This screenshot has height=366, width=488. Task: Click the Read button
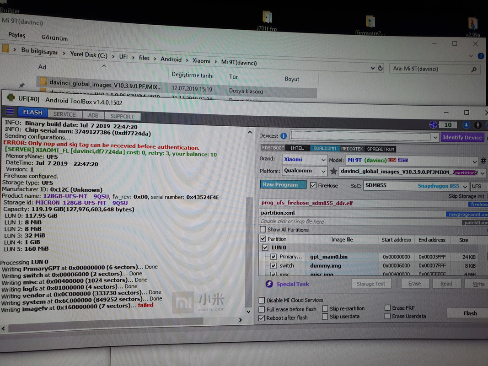[446, 284]
